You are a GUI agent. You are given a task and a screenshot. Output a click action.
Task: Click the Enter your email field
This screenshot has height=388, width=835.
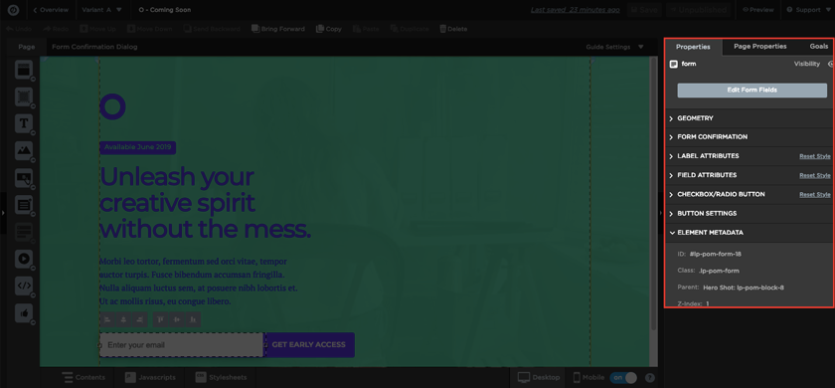[182, 345]
